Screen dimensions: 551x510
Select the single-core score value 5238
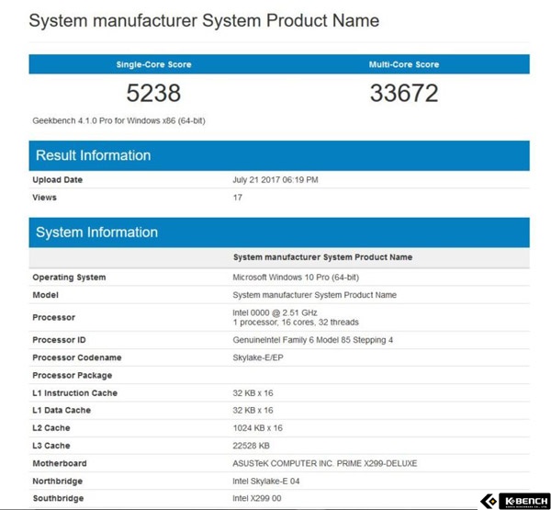point(153,93)
